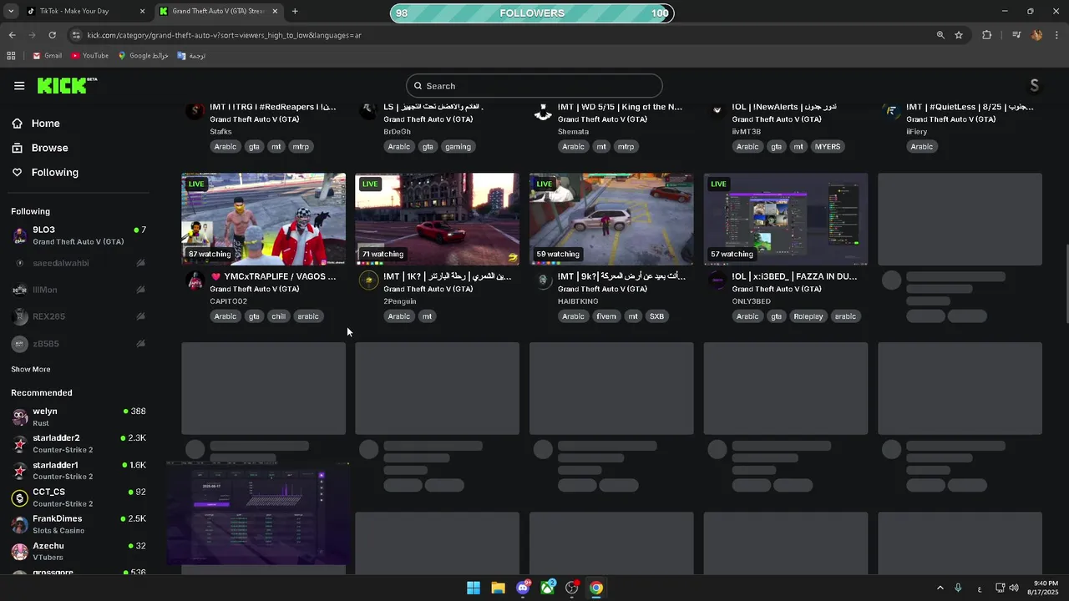
Task: Select the gaming tag under BrDeGh
Action: click(x=458, y=147)
